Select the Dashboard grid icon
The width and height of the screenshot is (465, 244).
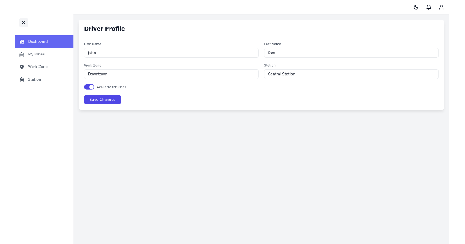pyautogui.click(x=22, y=41)
